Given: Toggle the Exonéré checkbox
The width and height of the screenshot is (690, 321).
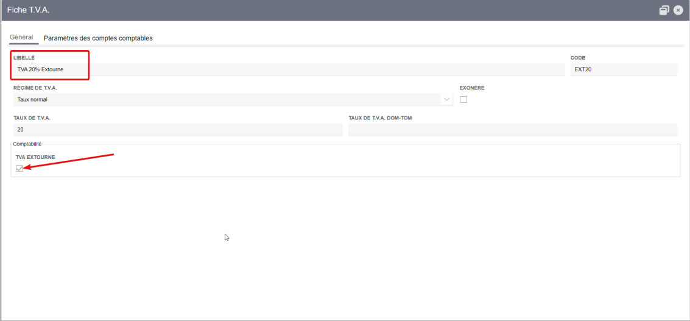Looking at the screenshot, I should [463, 99].
